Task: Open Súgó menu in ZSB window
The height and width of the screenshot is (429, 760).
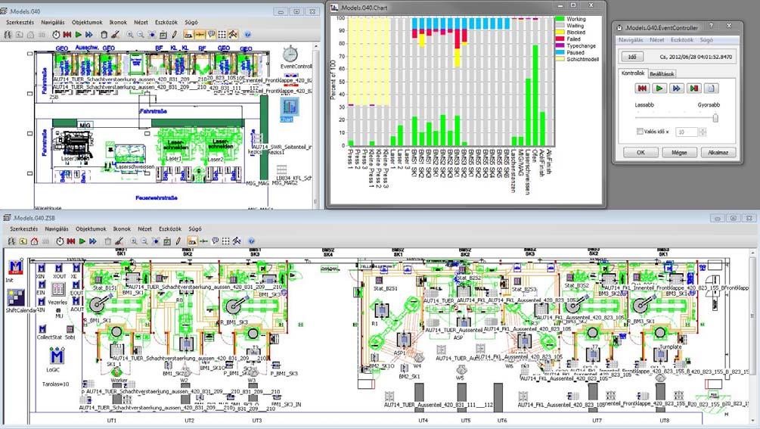Action: coord(195,228)
